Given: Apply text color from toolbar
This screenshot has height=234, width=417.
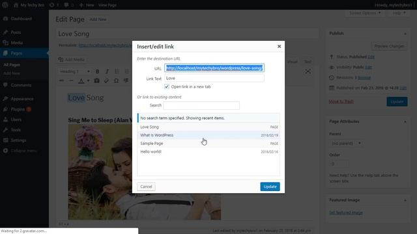Looking at the screenshot, I should coord(81,81).
